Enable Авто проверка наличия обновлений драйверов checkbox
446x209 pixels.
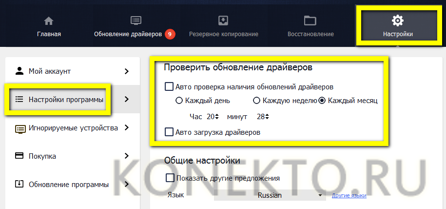pyautogui.click(x=169, y=87)
